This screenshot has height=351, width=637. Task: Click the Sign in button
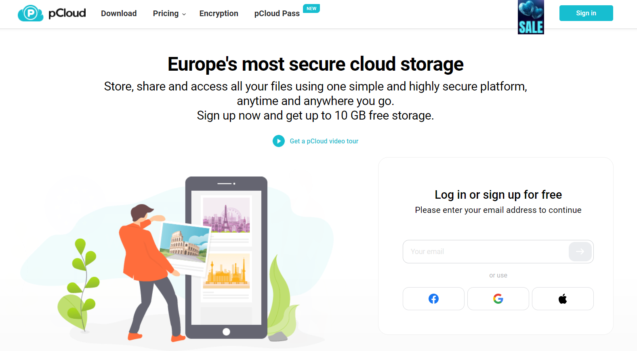click(x=586, y=13)
